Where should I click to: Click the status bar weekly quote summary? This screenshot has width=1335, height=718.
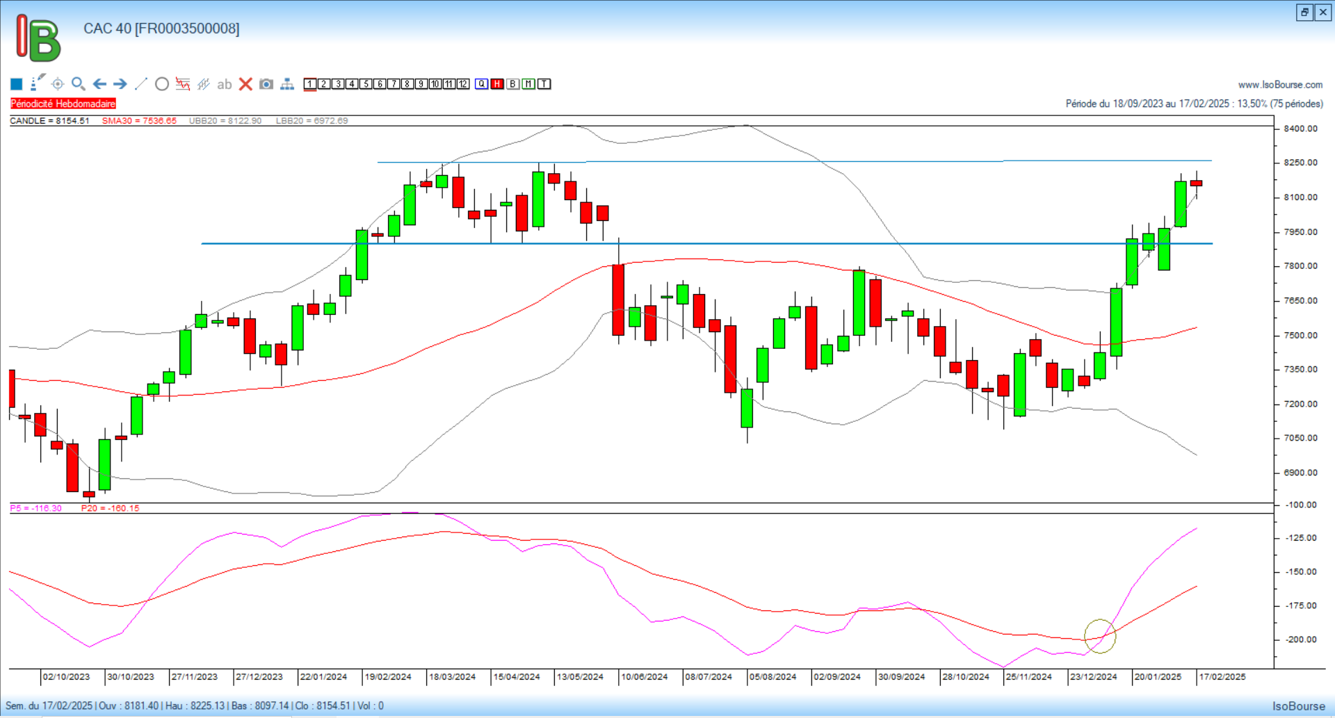[x=195, y=705]
